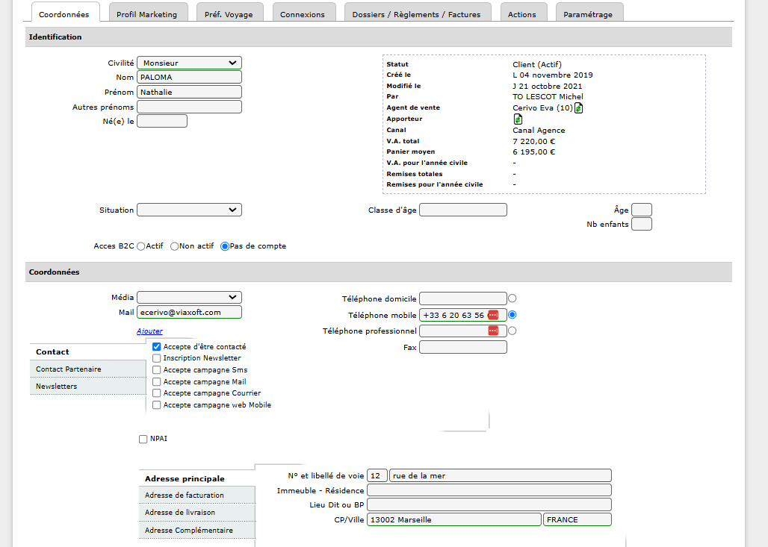Open Adresse Complémentaire tab
The image size is (768, 547).
pyautogui.click(x=197, y=531)
